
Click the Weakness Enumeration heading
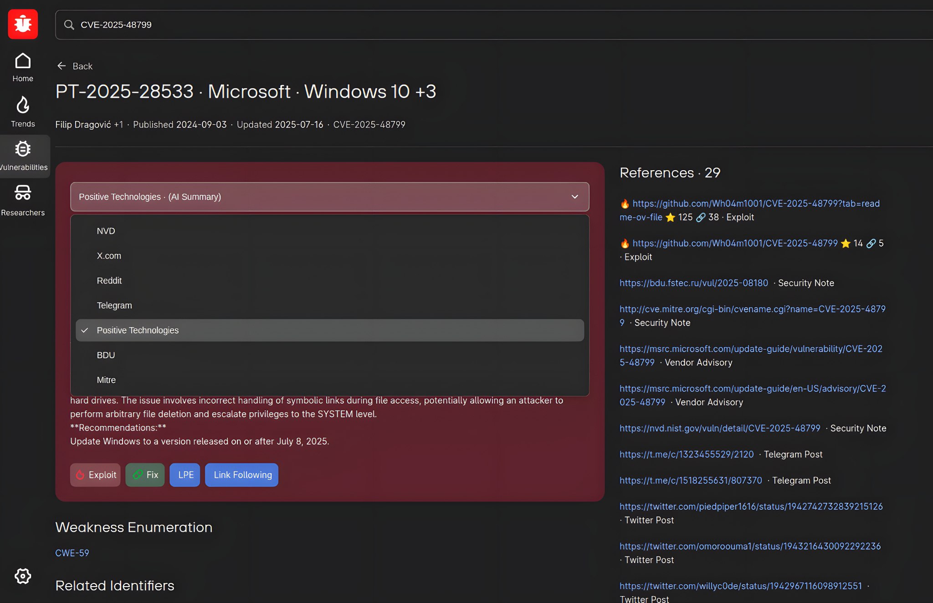(x=134, y=527)
